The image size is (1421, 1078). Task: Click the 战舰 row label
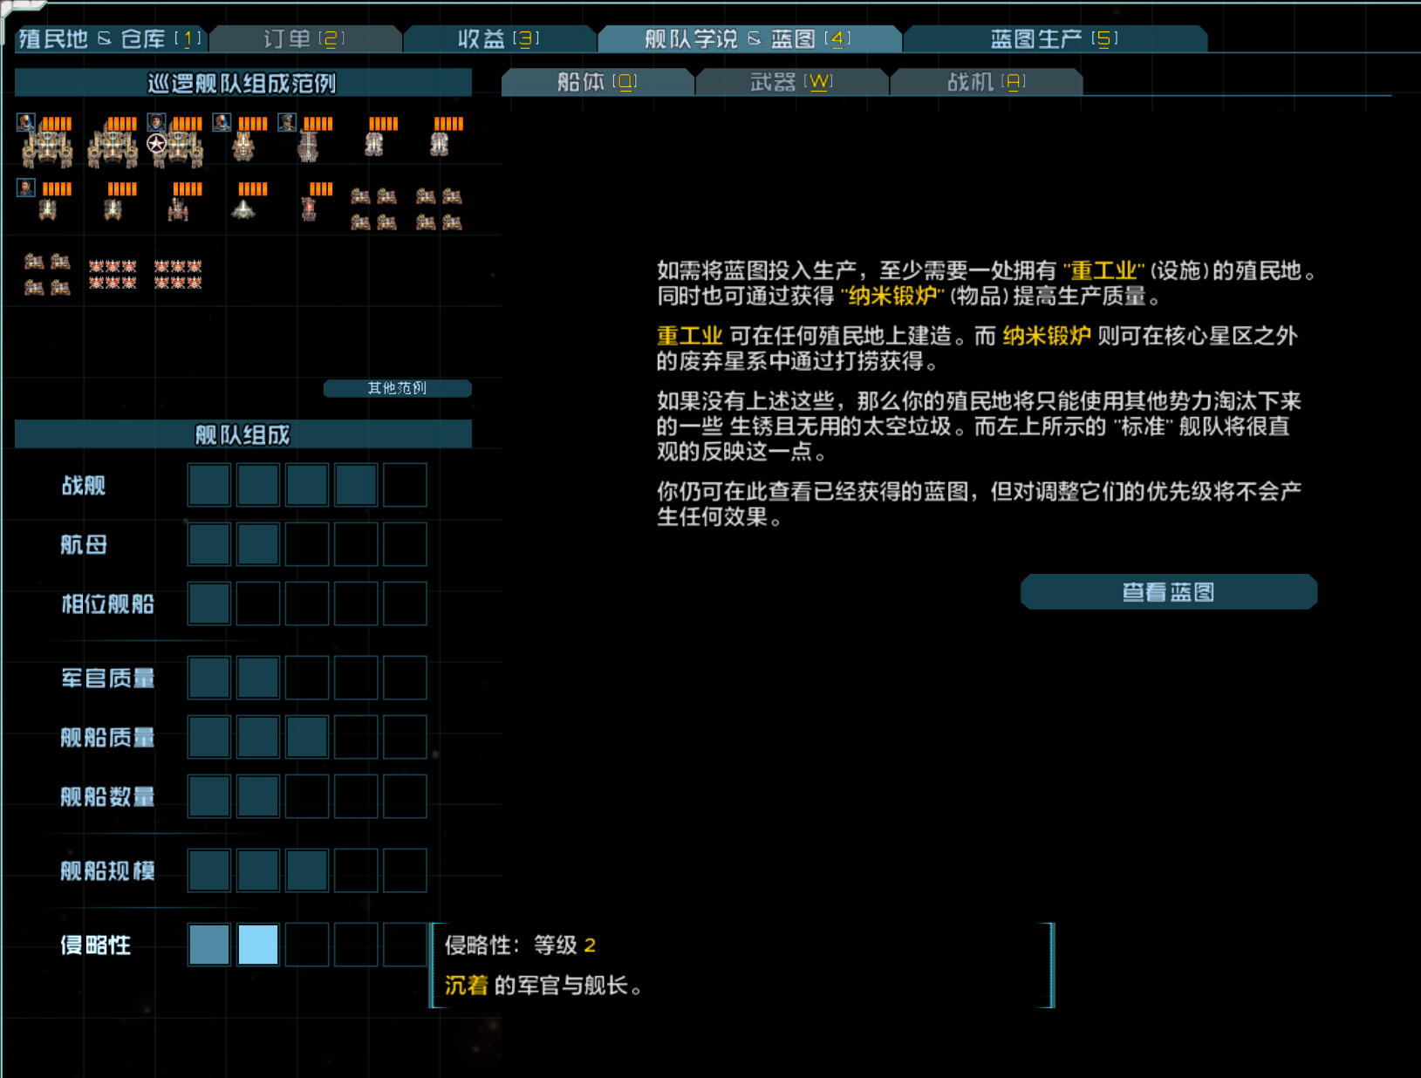(84, 486)
